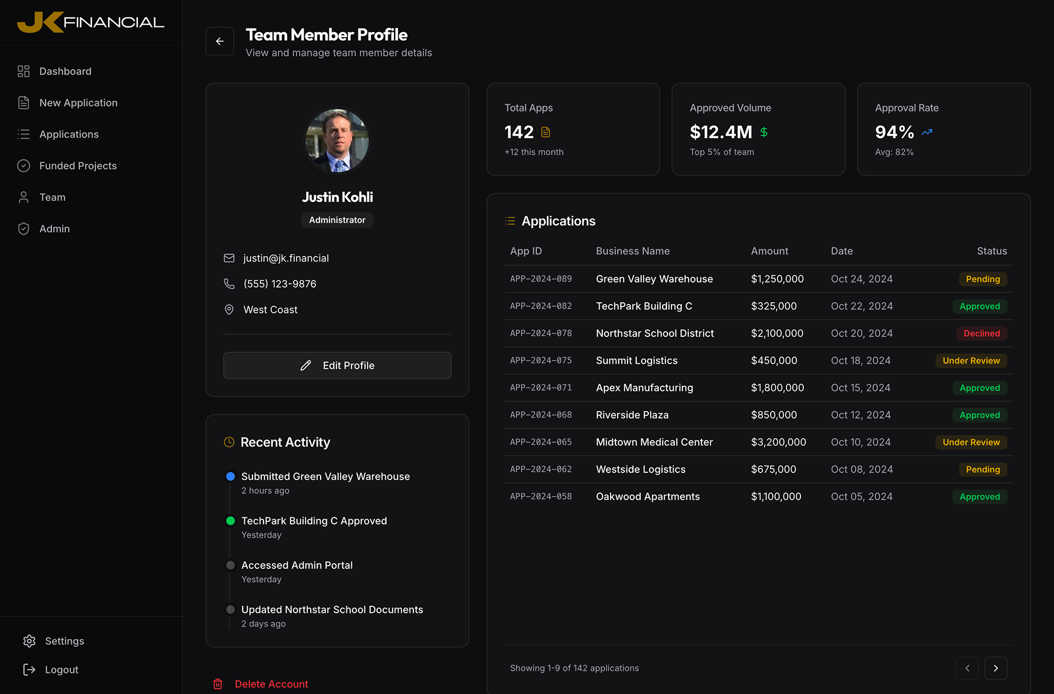Click the Status column header
The height and width of the screenshot is (694, 1054).
(991, 251)
